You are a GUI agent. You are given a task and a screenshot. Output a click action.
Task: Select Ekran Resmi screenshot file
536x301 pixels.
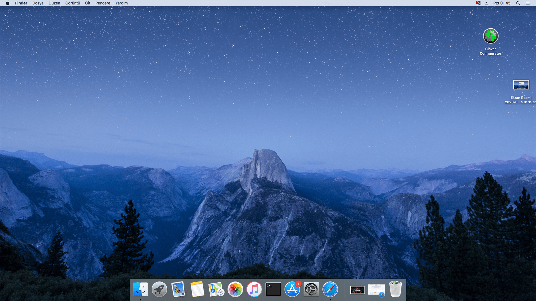(521, 85)
